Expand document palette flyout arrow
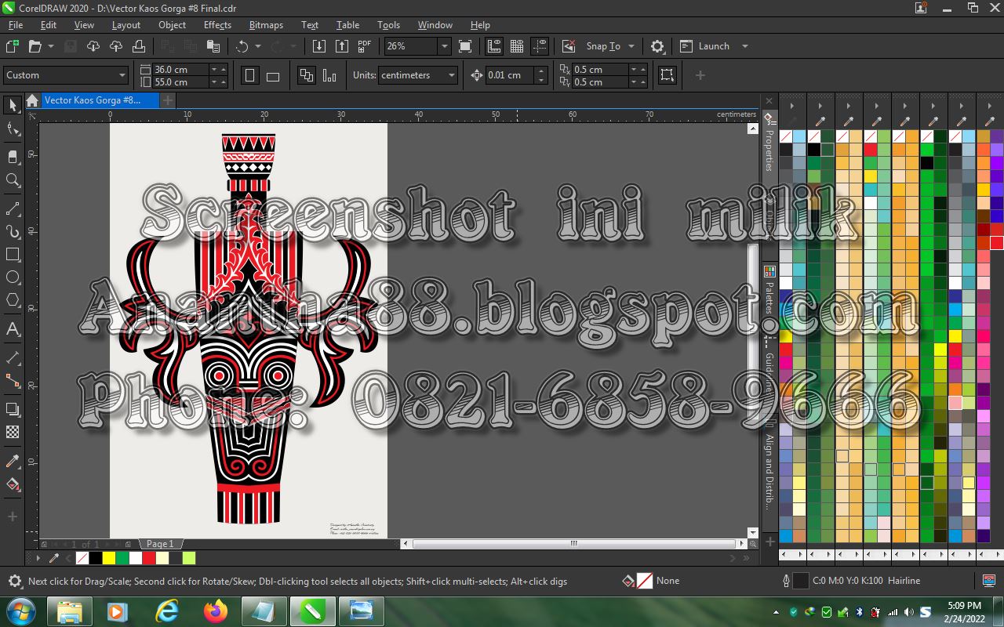The image size is (1004, 627). (38, 558)
